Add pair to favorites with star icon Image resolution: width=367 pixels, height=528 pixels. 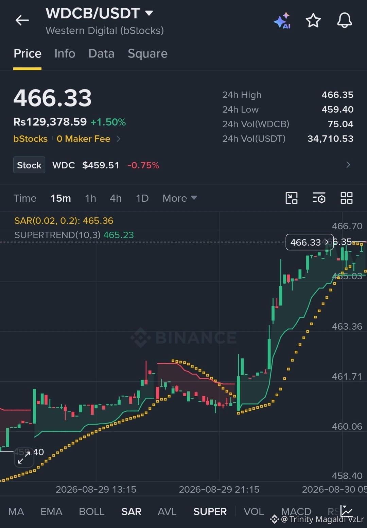[x=313, y=20]
